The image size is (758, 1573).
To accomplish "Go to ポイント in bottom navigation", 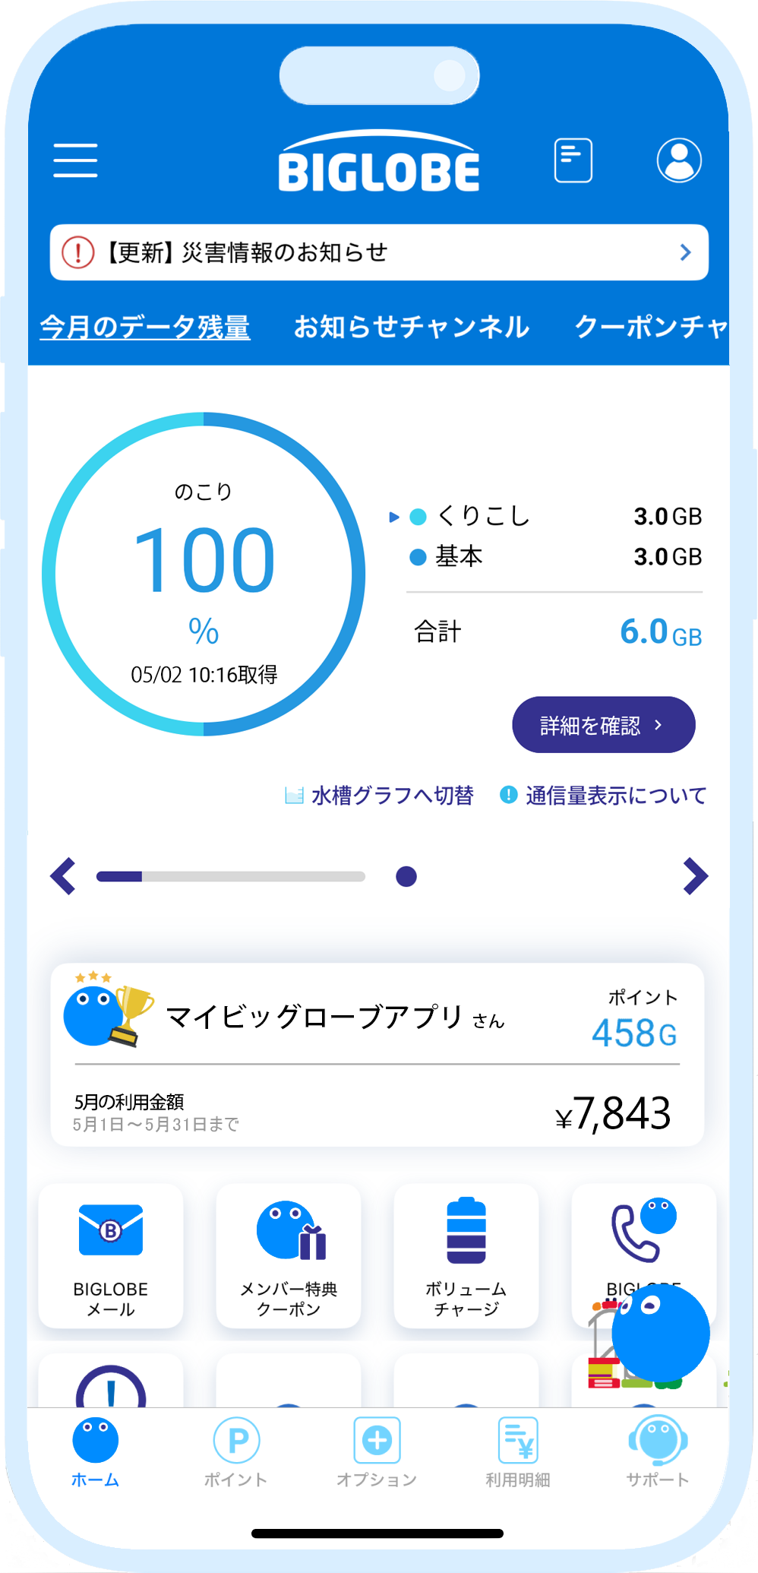I will coord(236,1452).
